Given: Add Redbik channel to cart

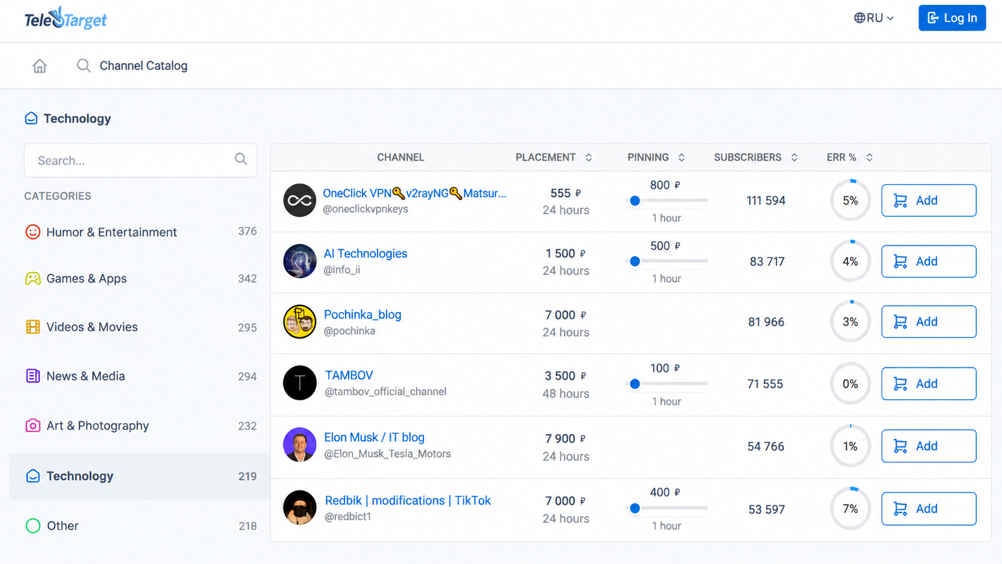Looking at the screenshot, I should pyautogui.click(x=928, y=509).
